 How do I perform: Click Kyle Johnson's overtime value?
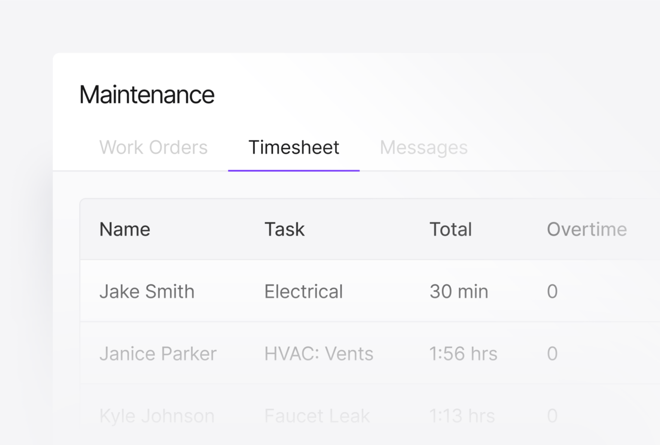click(x=552, y=415)
